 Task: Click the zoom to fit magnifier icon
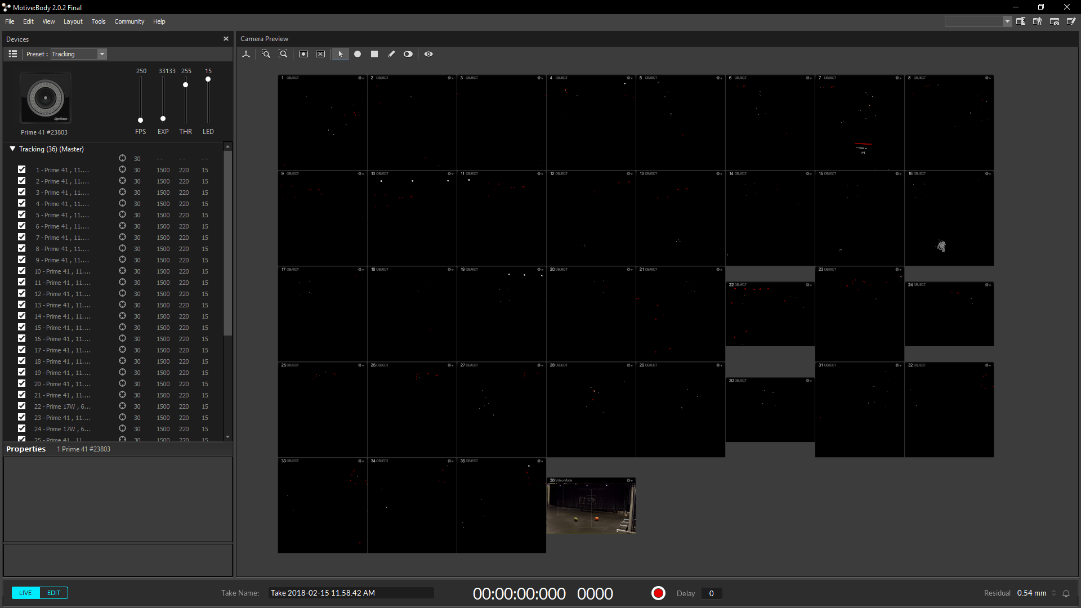pos(283,54)
